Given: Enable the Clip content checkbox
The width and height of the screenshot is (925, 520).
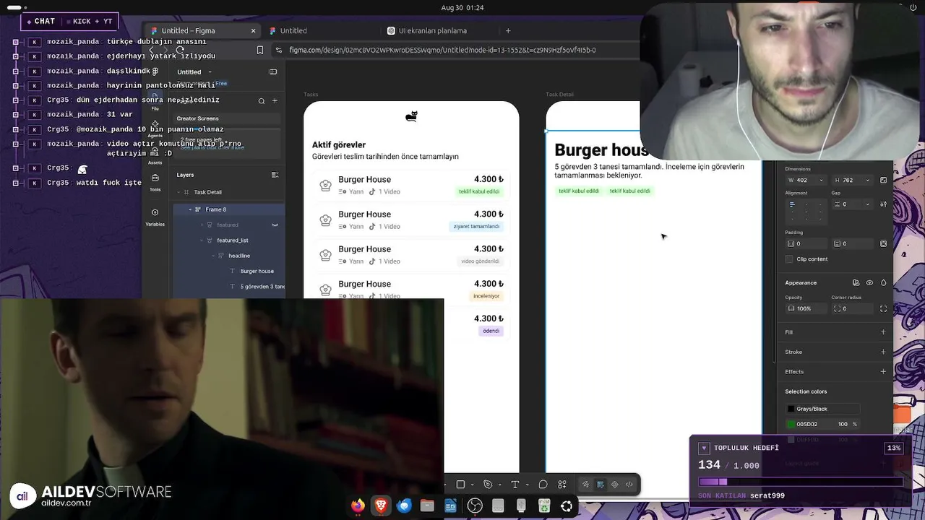Looking at the screenshot, I should coord(789,259).
